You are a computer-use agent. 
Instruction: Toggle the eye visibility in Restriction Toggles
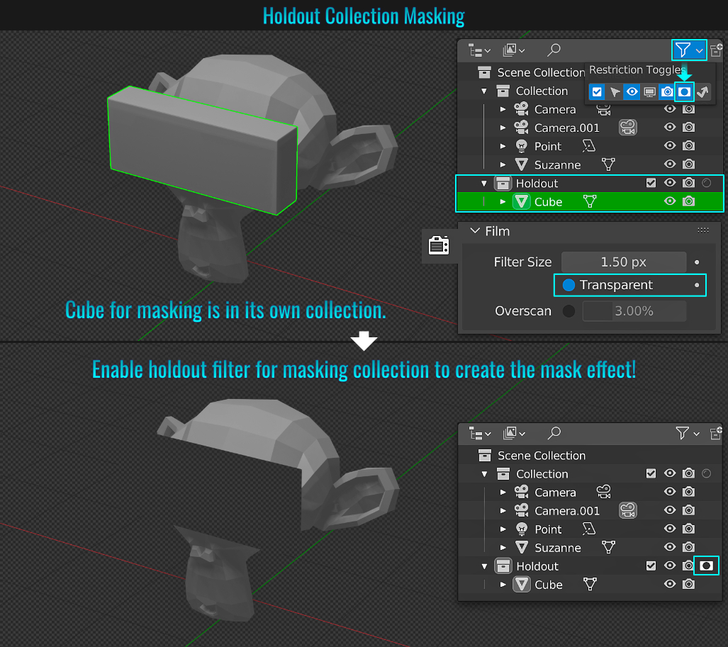point(632,92)
